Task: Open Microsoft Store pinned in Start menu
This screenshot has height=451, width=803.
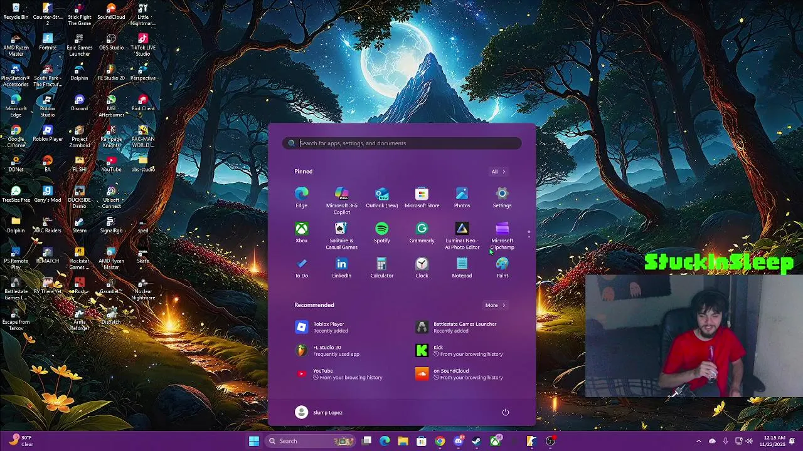Action: [422, 197]
